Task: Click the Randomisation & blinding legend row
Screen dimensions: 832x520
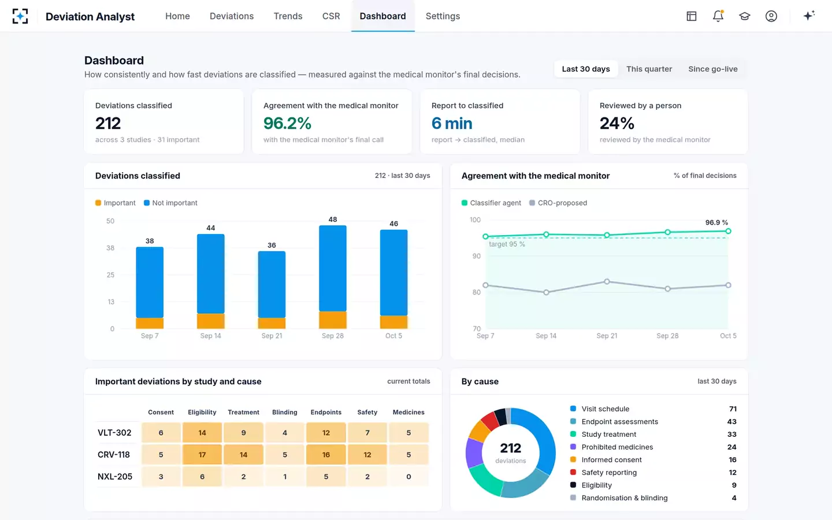Action: point(653,498)
